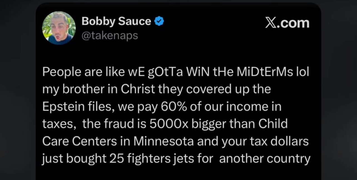Viewport: 357px width, 180px height.
Task: Click the word "Minnesota" in the tweet
Action: pyautogui.click(x=163, y=141)
